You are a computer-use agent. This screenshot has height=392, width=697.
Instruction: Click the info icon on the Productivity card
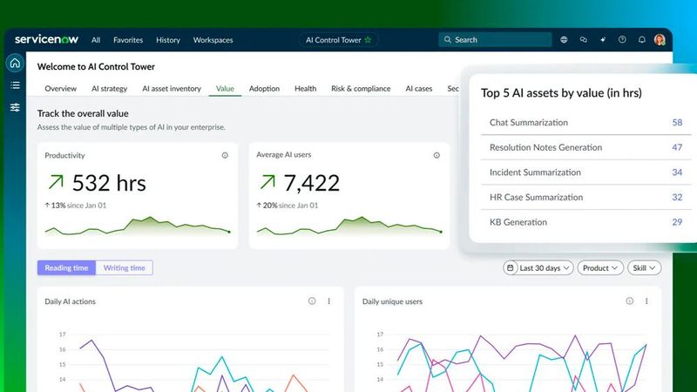click(225, 155)
